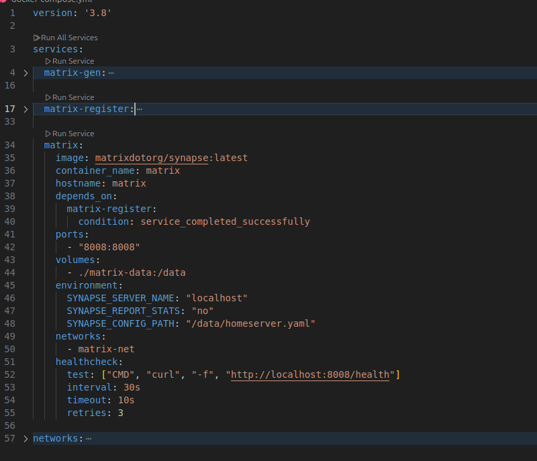Run Service above the matrix service
The image size is (537, 461).
[x=73, y=134]
